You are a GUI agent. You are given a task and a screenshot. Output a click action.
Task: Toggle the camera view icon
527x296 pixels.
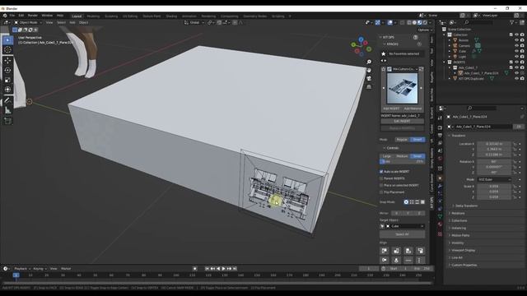tap(369, 79)
